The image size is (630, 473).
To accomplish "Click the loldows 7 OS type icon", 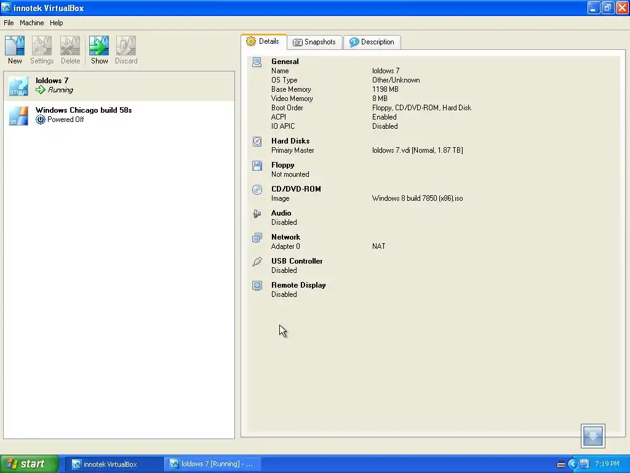I will [18, 86].
